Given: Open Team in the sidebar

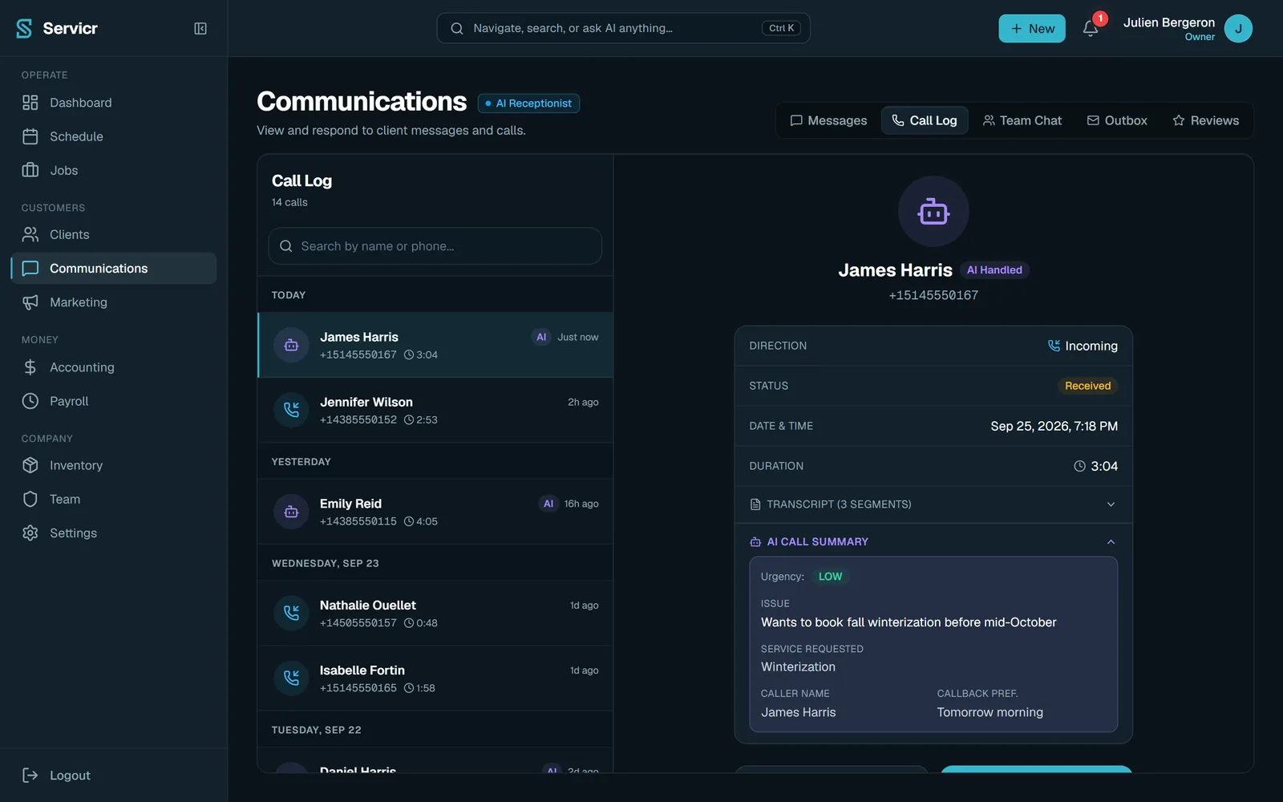Looking at the screenshot, I should [113, 499].
